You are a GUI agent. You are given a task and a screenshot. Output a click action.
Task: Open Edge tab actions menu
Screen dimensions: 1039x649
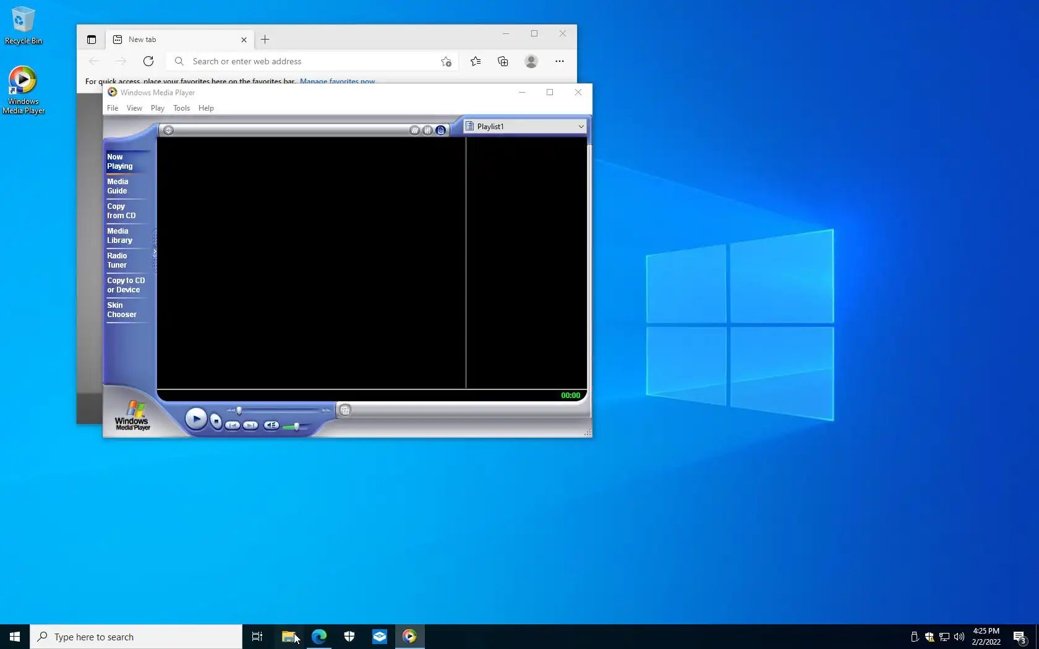[x=92, y=40]
